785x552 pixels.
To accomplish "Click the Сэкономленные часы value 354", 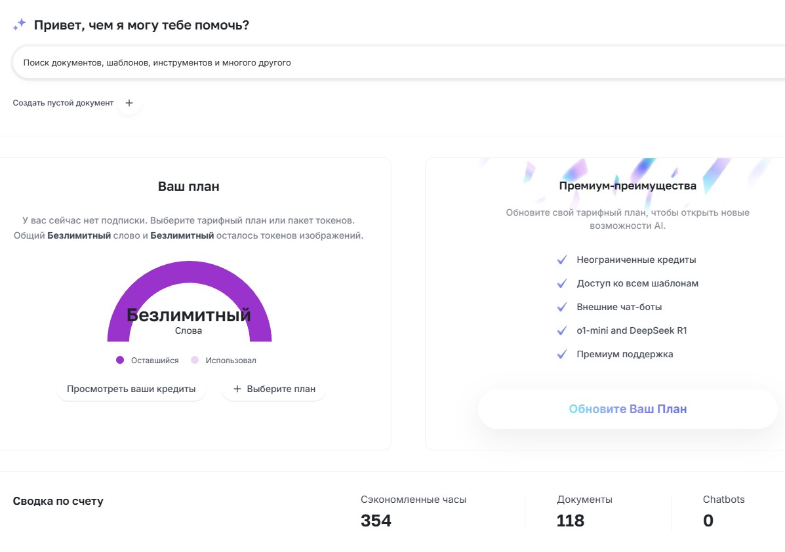I will [376, 521].
